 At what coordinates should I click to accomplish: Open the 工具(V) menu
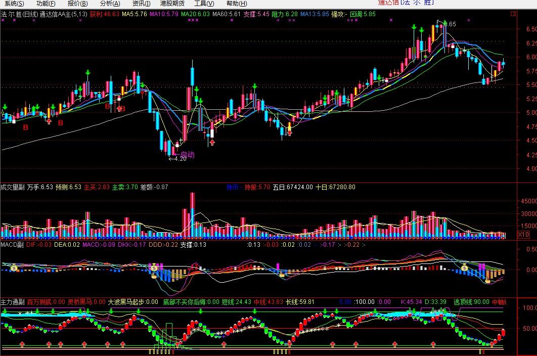(204, 4)
